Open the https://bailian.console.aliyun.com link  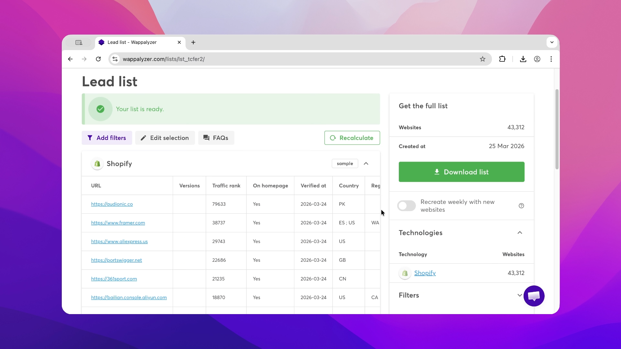129,298
